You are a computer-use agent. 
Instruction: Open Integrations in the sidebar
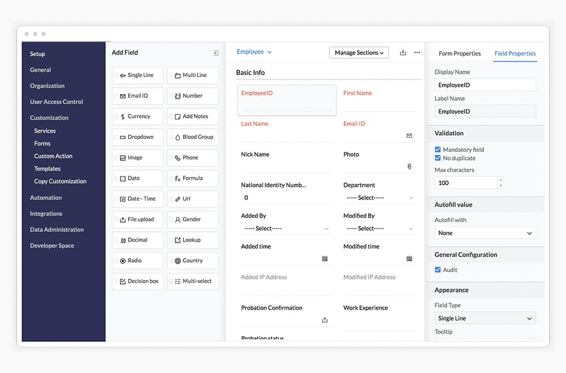coord(46,214)
